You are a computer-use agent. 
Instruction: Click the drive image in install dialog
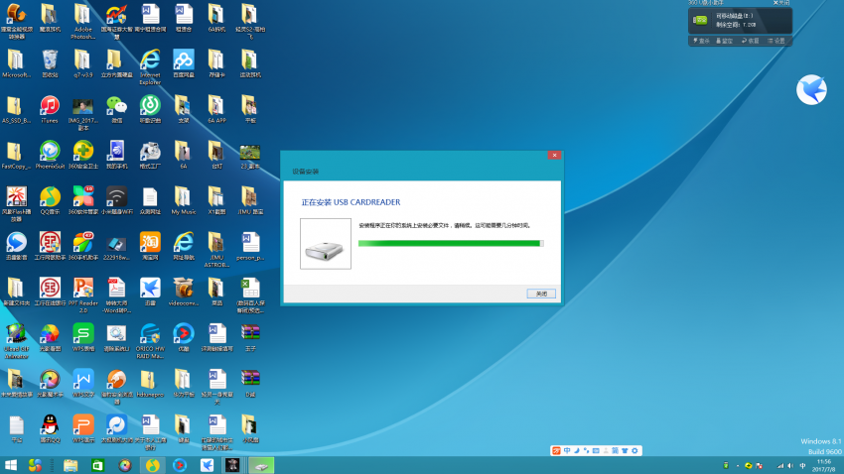[x=325, y=244]
